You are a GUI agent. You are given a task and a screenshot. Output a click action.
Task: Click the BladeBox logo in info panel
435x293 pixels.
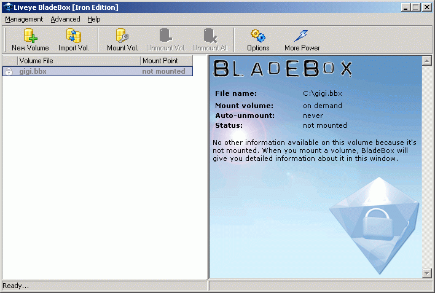(283, 69)
